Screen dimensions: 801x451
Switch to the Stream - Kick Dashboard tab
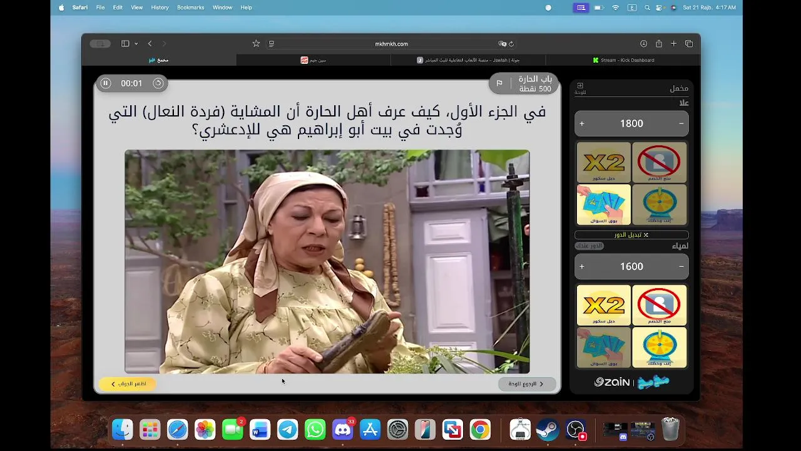[623, 60]
